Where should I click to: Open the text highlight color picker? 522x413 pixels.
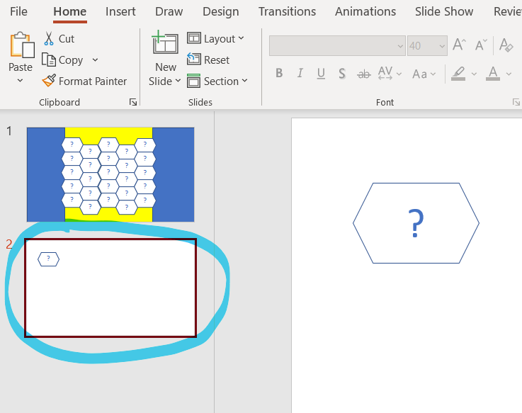click(474, 74)
